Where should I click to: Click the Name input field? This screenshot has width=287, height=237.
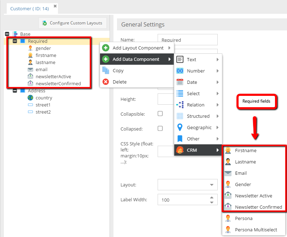click(187, 40)
